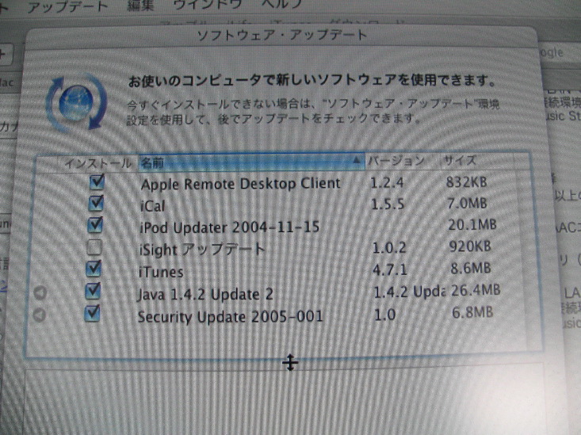Click the 8.6MB size cell

pyautogui.click(x=471, y=268)
